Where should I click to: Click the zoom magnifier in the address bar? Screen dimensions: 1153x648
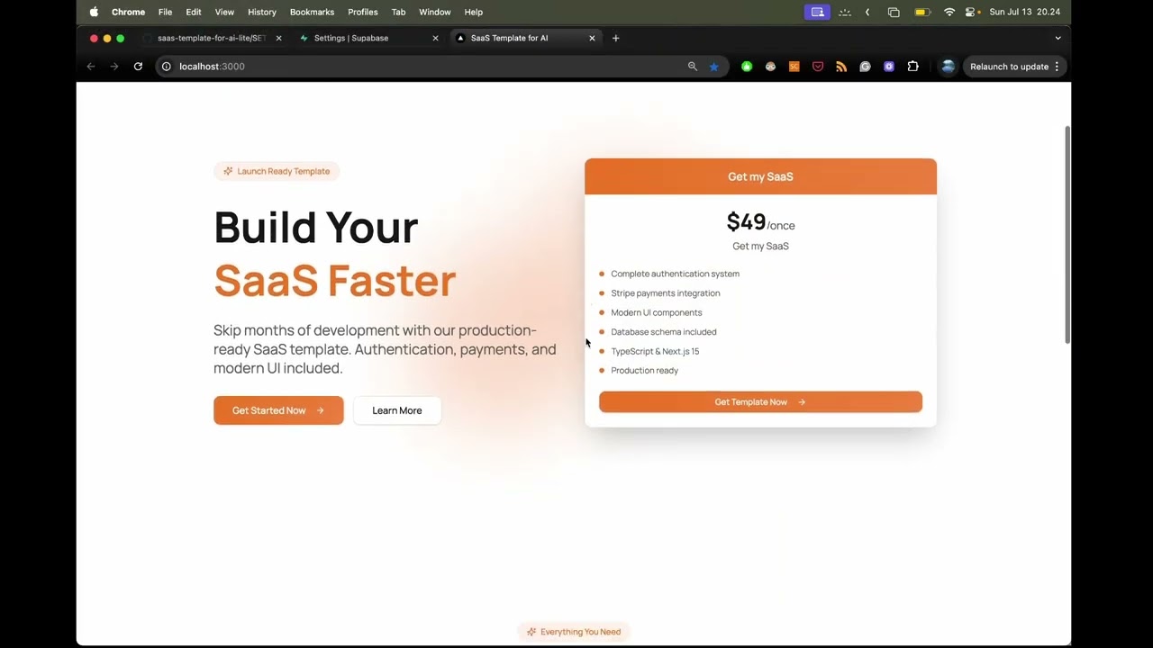point(692,66)
